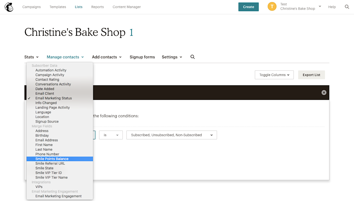The image size is (354, 201).
Task: Select First Name merge field
Action: [60, 145]
